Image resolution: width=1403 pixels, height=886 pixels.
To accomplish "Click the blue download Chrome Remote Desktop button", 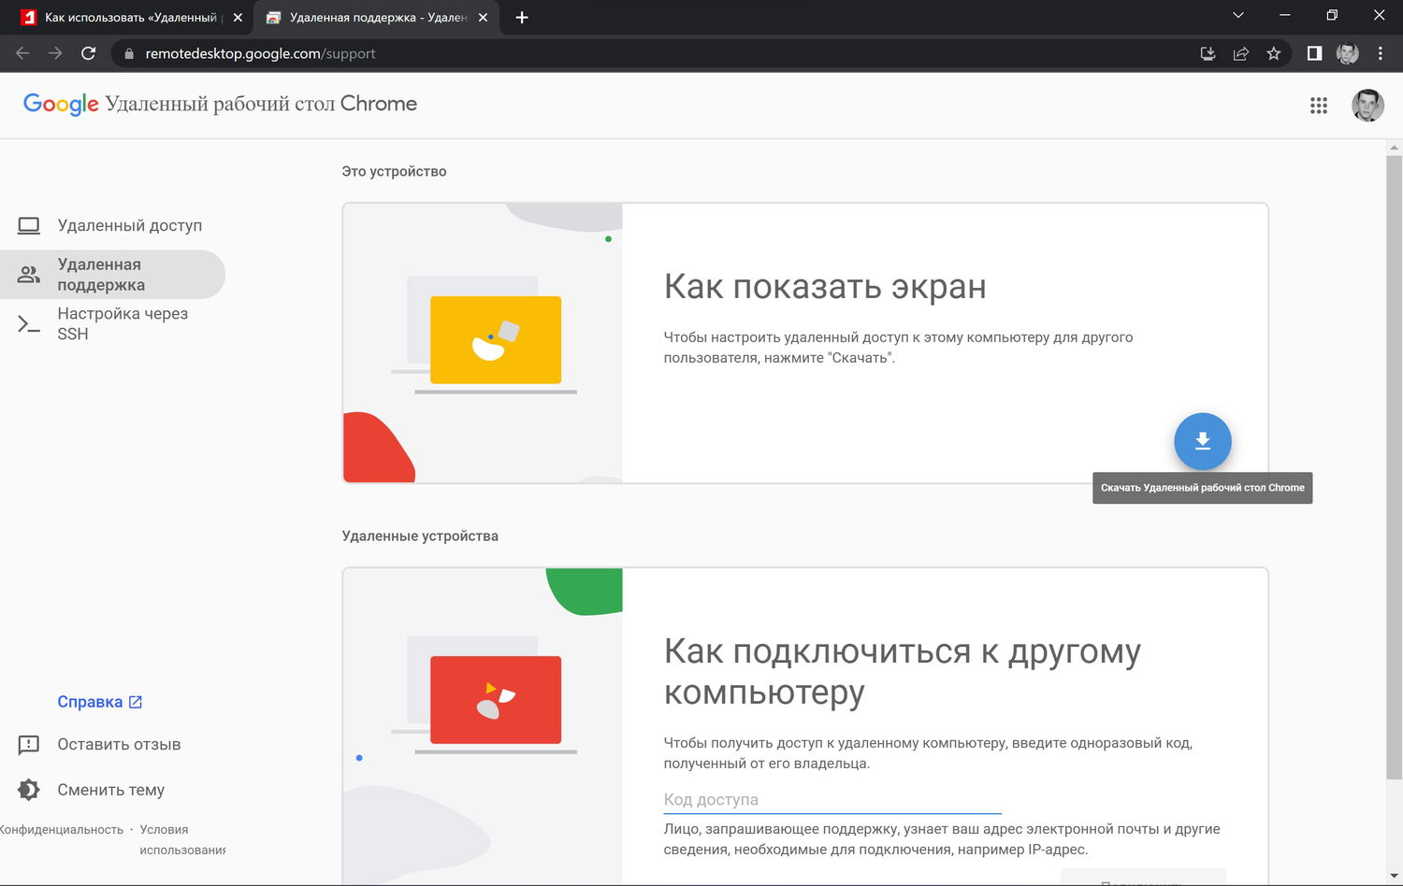I will (1203, 441).
